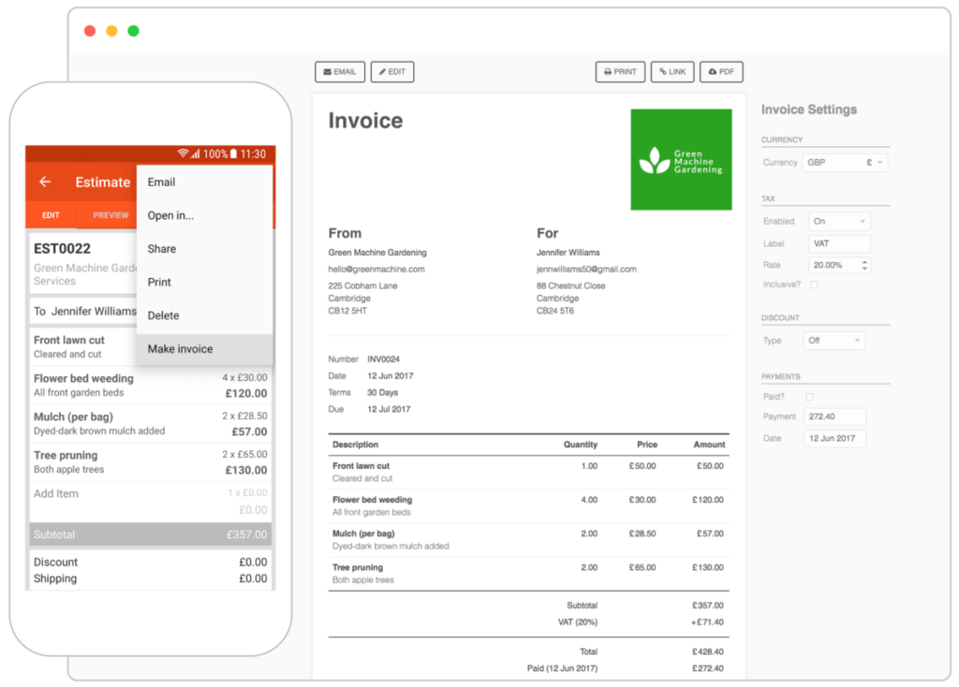Click the Paid (12 Jun 2017) line
Image resolution: width=959 pixels, height=687 pixels.
click(625, 668)
